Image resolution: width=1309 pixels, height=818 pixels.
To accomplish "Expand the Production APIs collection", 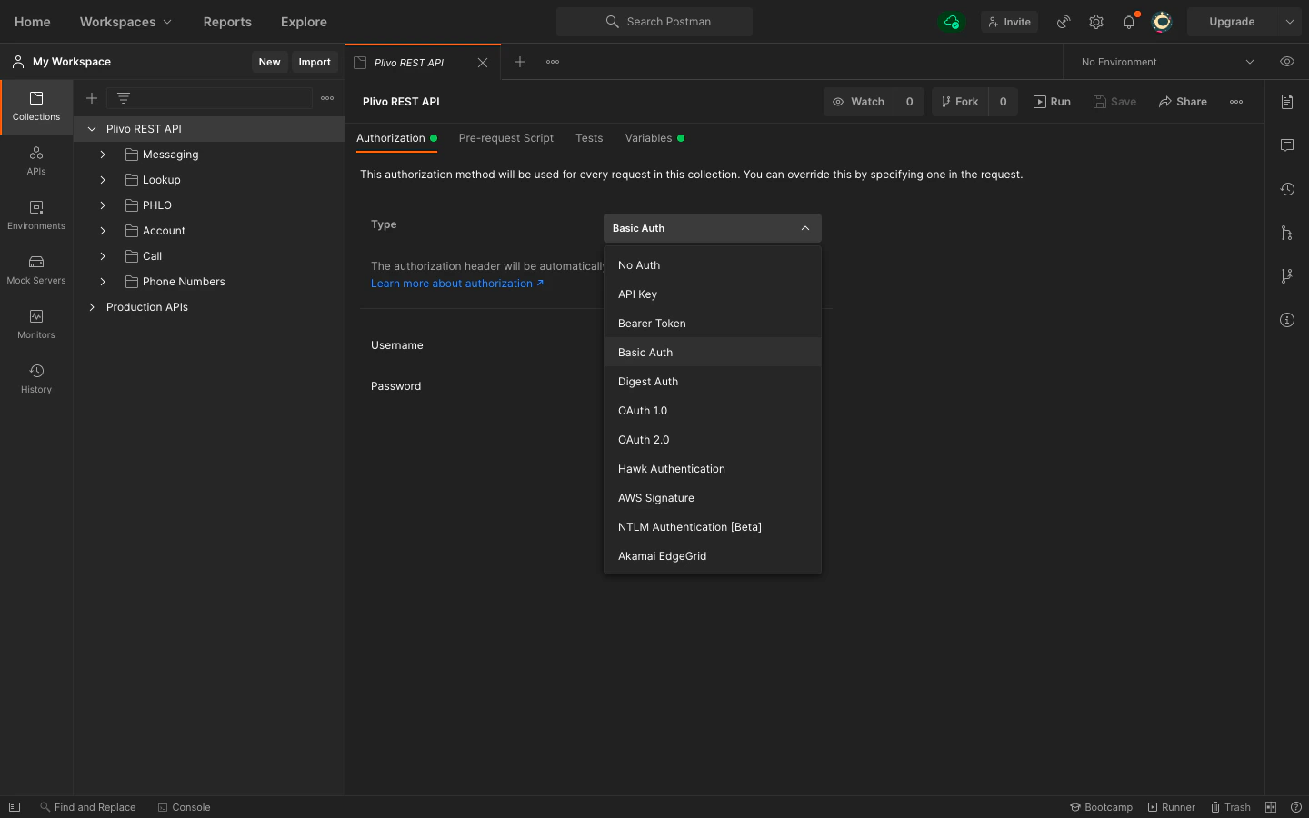I will 92,307.
